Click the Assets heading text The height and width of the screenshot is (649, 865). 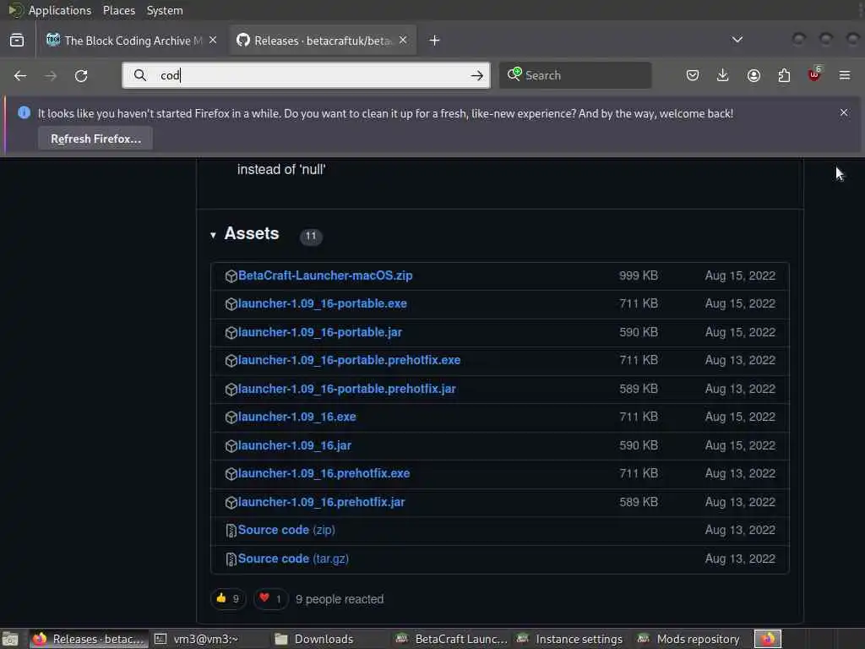click(252, 233)
